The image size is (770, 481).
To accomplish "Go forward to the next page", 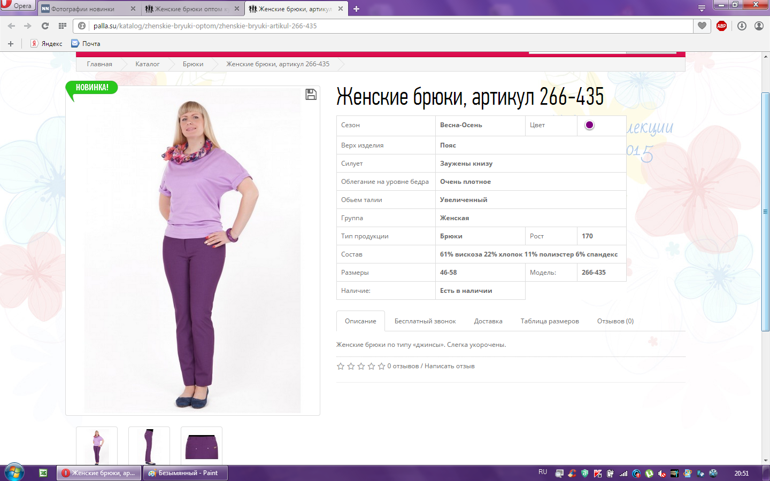I will (27, 26).
